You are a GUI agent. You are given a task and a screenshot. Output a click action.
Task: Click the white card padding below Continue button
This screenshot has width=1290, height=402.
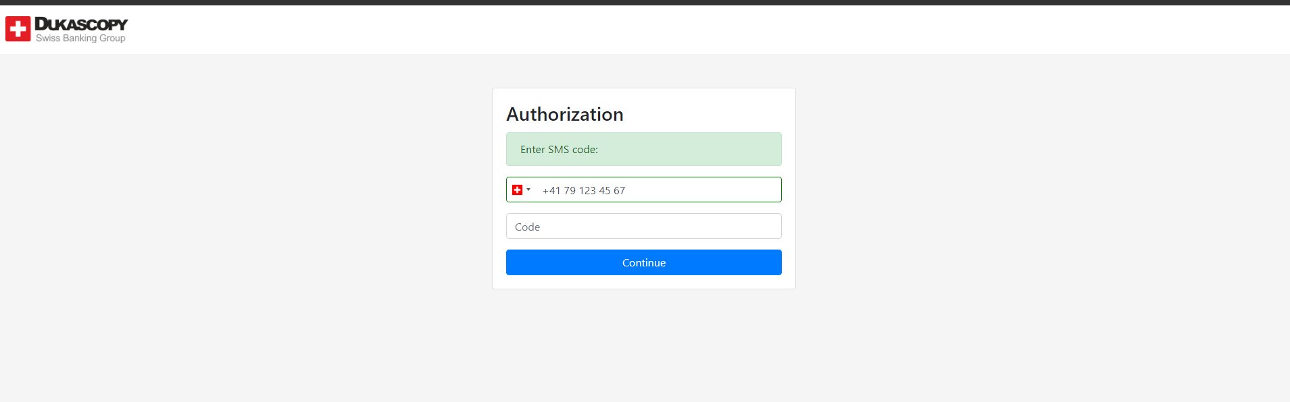click(643, 282)
